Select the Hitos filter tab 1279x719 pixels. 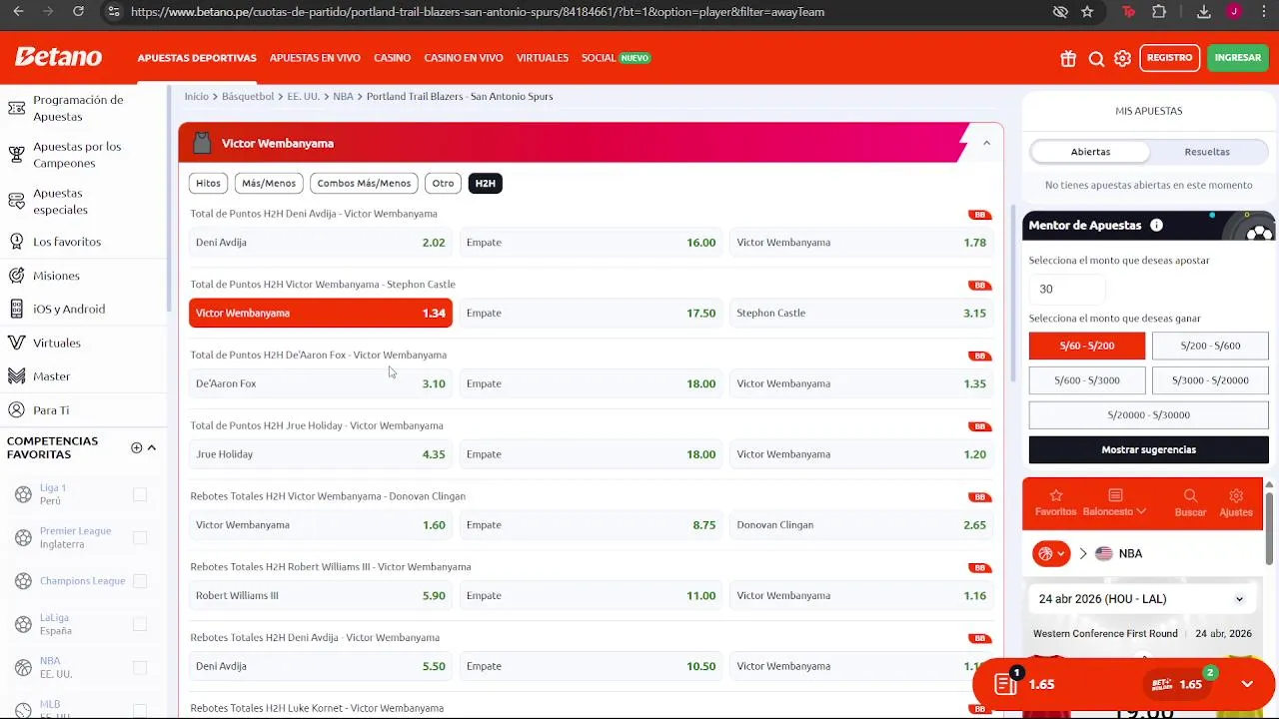coord(208,183)
